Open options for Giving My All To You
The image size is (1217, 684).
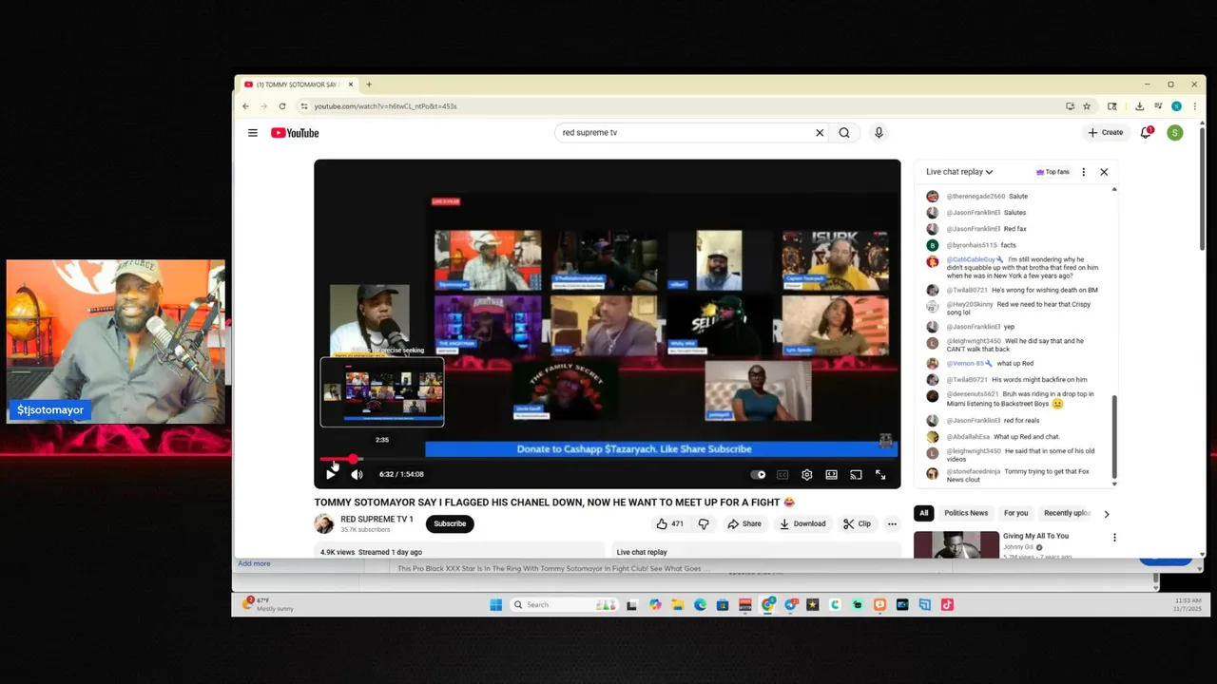point(1114,538)
